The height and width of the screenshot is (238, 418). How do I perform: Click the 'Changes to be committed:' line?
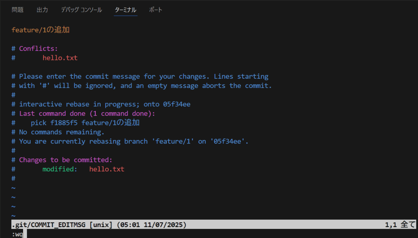[62, 160]
